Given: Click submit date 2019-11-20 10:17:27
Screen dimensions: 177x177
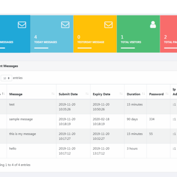Looking at the screenshot, I should pyautogui.click(x=67, y=136).
